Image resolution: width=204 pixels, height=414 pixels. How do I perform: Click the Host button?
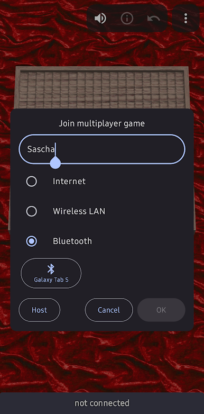[39, 310]
